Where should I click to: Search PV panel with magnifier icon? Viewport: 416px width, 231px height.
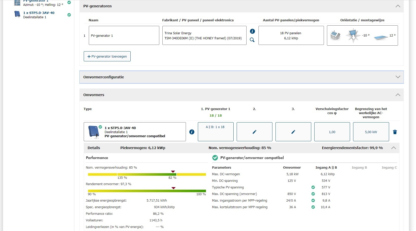pyautogui.click(x=252, y=40)
